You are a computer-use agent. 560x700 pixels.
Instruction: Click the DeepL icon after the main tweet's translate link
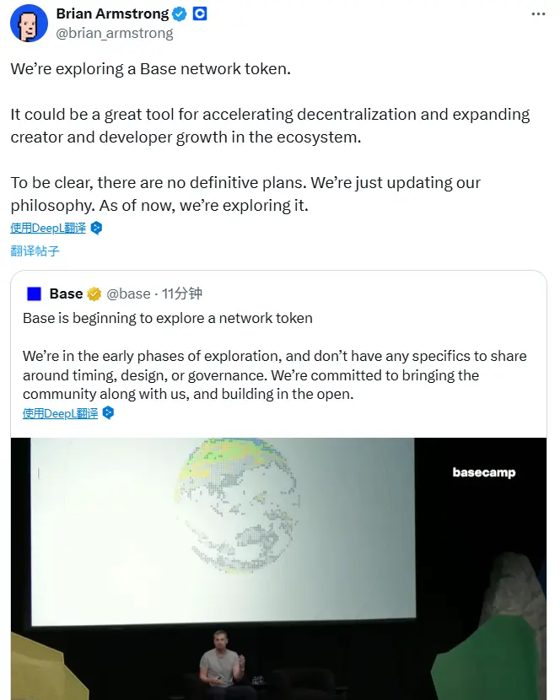click(x=95, y=228)
